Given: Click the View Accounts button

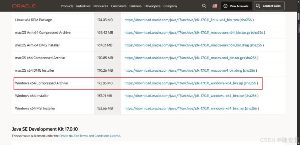Looking at the screenshot, I should tap(236, 6).
